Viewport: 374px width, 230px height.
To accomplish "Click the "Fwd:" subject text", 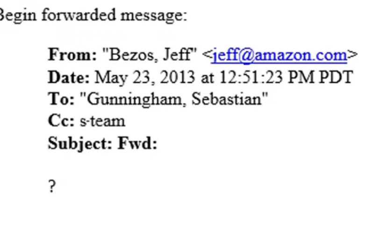I will [137, 143].
